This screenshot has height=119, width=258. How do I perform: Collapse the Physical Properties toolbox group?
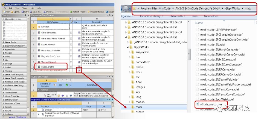tap(4, 19)
